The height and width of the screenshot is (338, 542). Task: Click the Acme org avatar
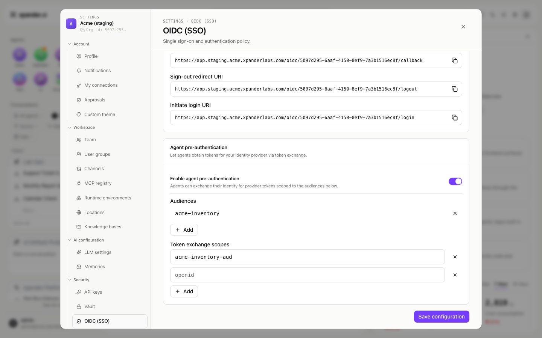point(71,24)
